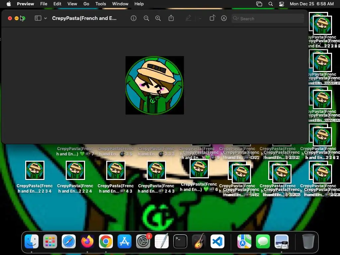Screen dimensions: 340x255
Task: Open Preview app icon in the Dock
Action: 282,241
